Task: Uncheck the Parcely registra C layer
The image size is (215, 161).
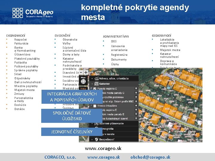Action: tap(95, 89)
